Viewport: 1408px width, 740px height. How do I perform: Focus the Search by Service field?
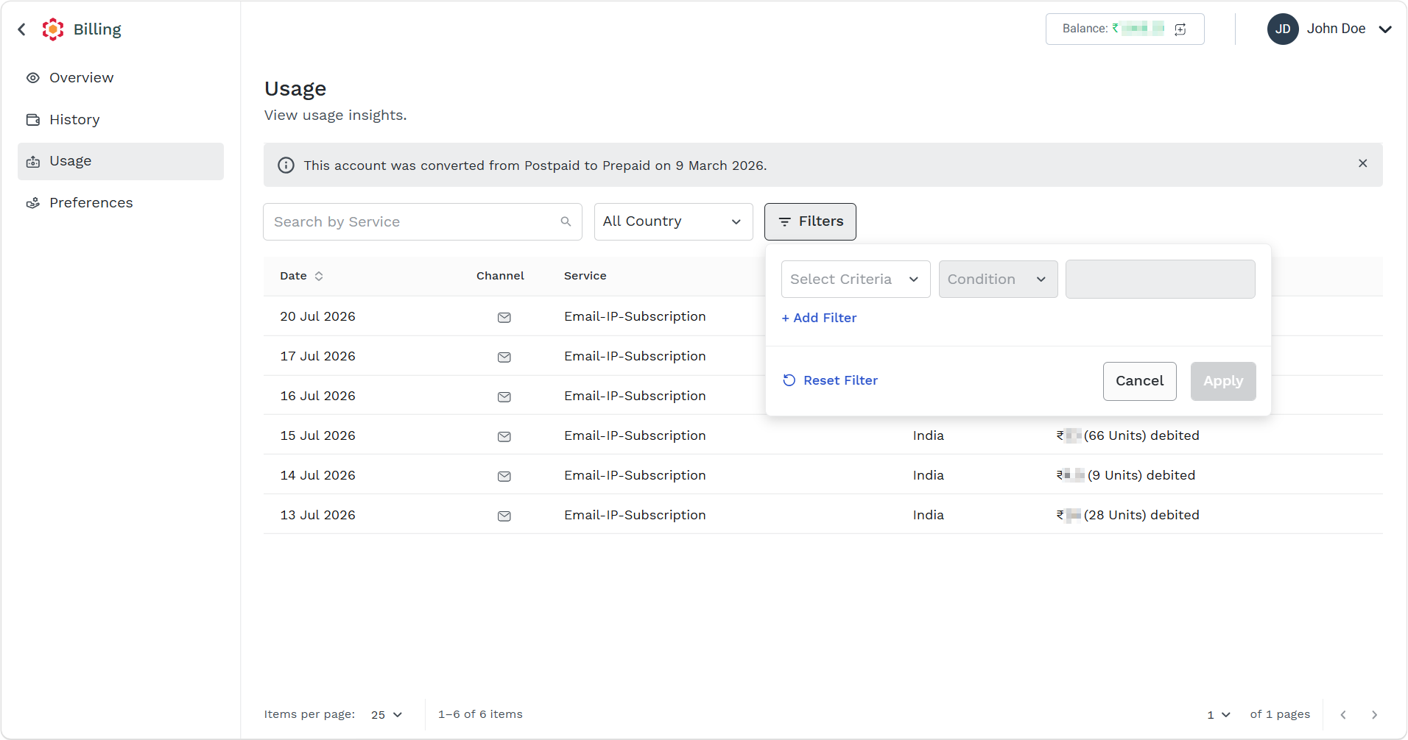click(423, 222)
